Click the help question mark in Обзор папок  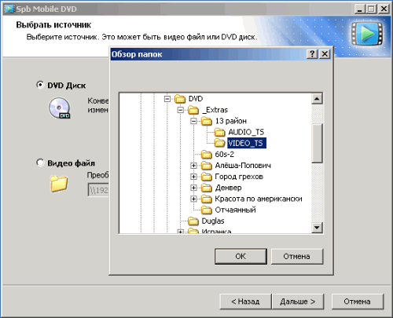312,54
